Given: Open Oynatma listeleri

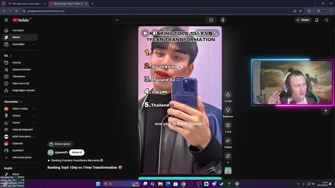Looking at the screenshot, I should [x=20, y=69].
